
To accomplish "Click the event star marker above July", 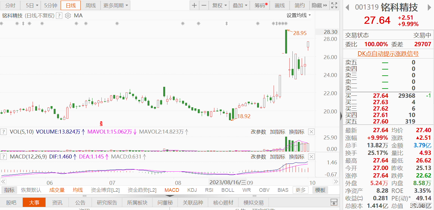I will coord(117,24).
